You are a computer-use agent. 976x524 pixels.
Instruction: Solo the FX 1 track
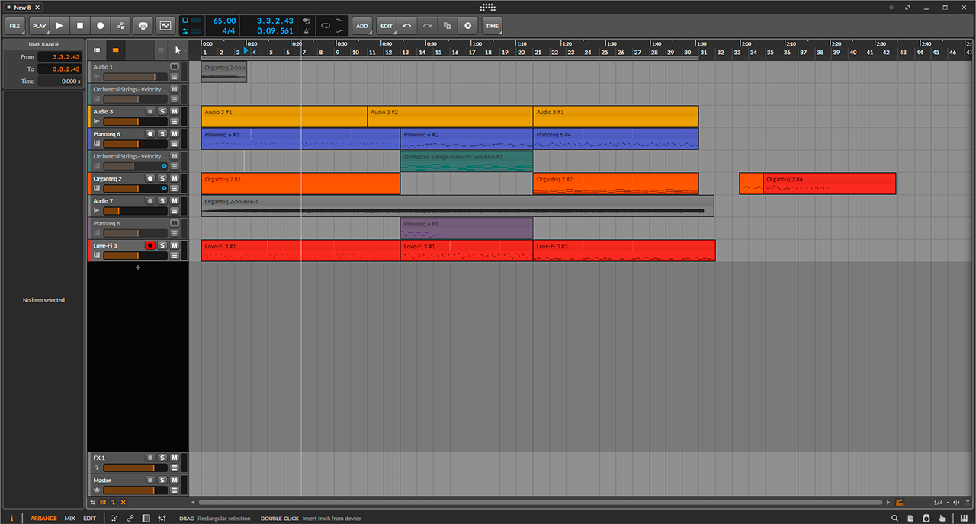pyautogui.click(x=162, y=458)
